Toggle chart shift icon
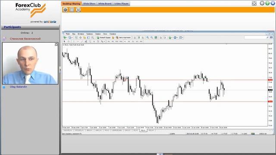Image resolution: width=276 pixels, height=155 pixels. coord(165,37)
